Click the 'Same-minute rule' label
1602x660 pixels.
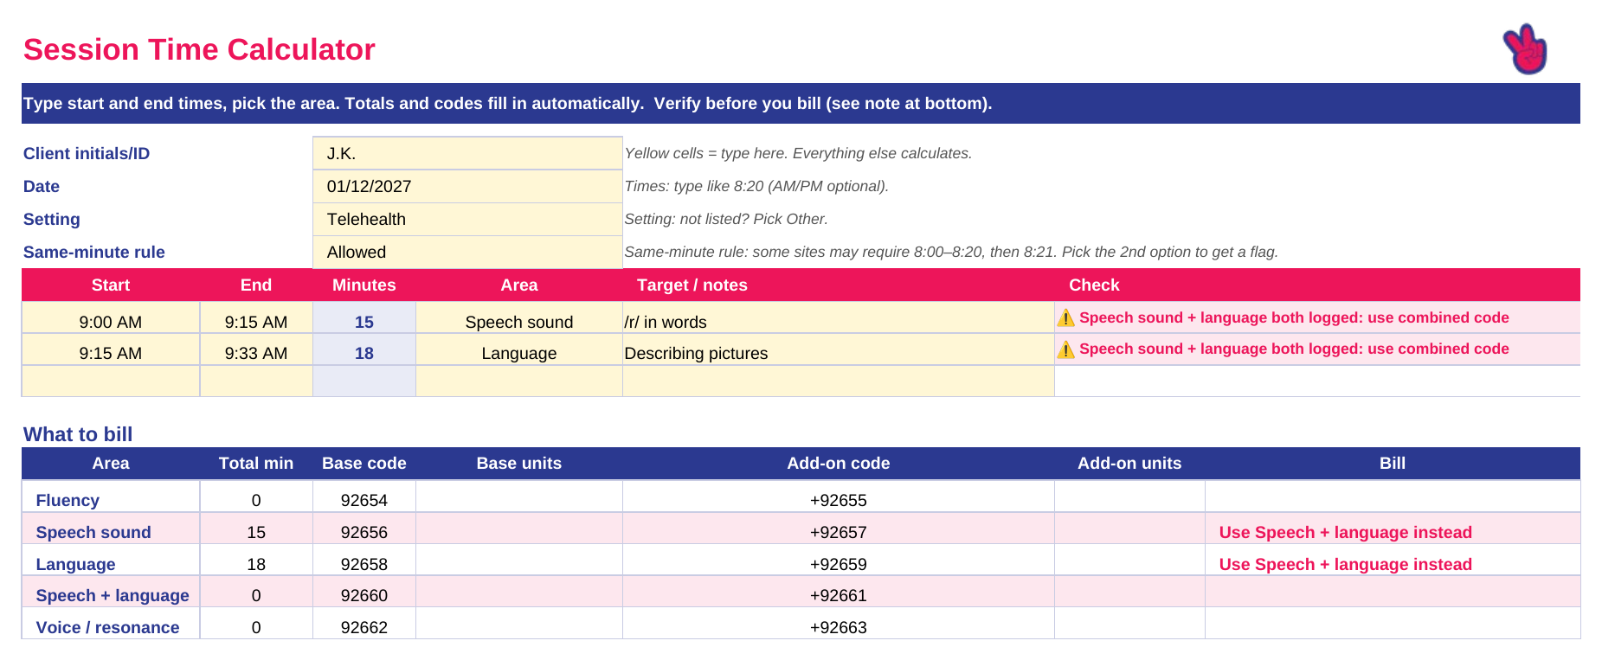coord(93,252)
